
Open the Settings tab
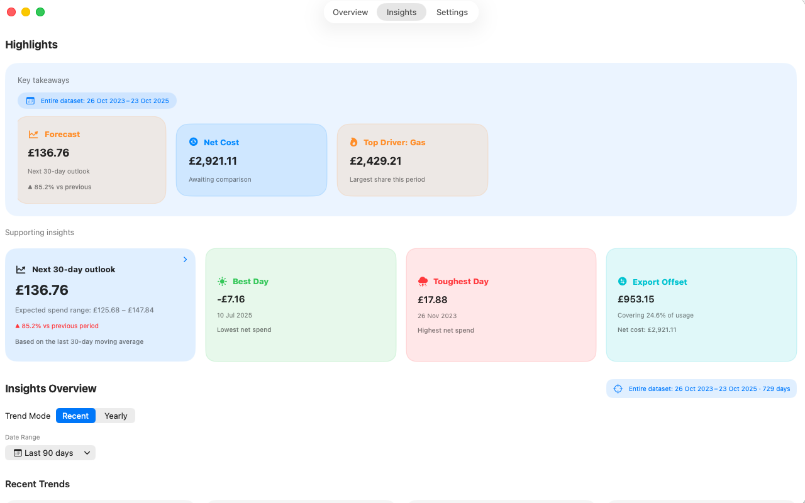click(452, 12)
